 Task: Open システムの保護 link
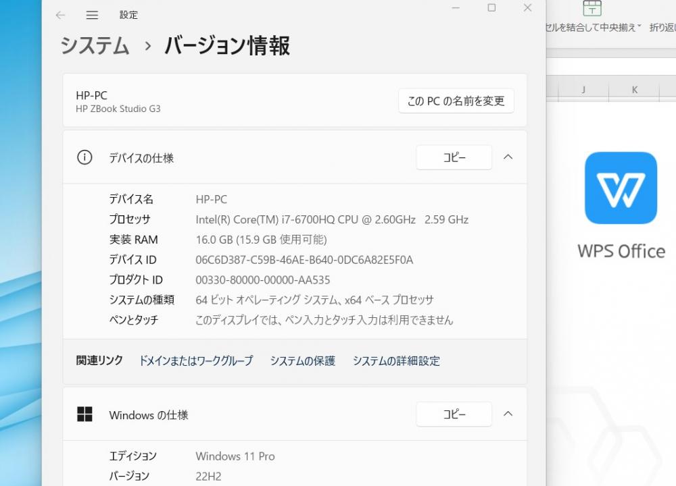tap(303, 360)
